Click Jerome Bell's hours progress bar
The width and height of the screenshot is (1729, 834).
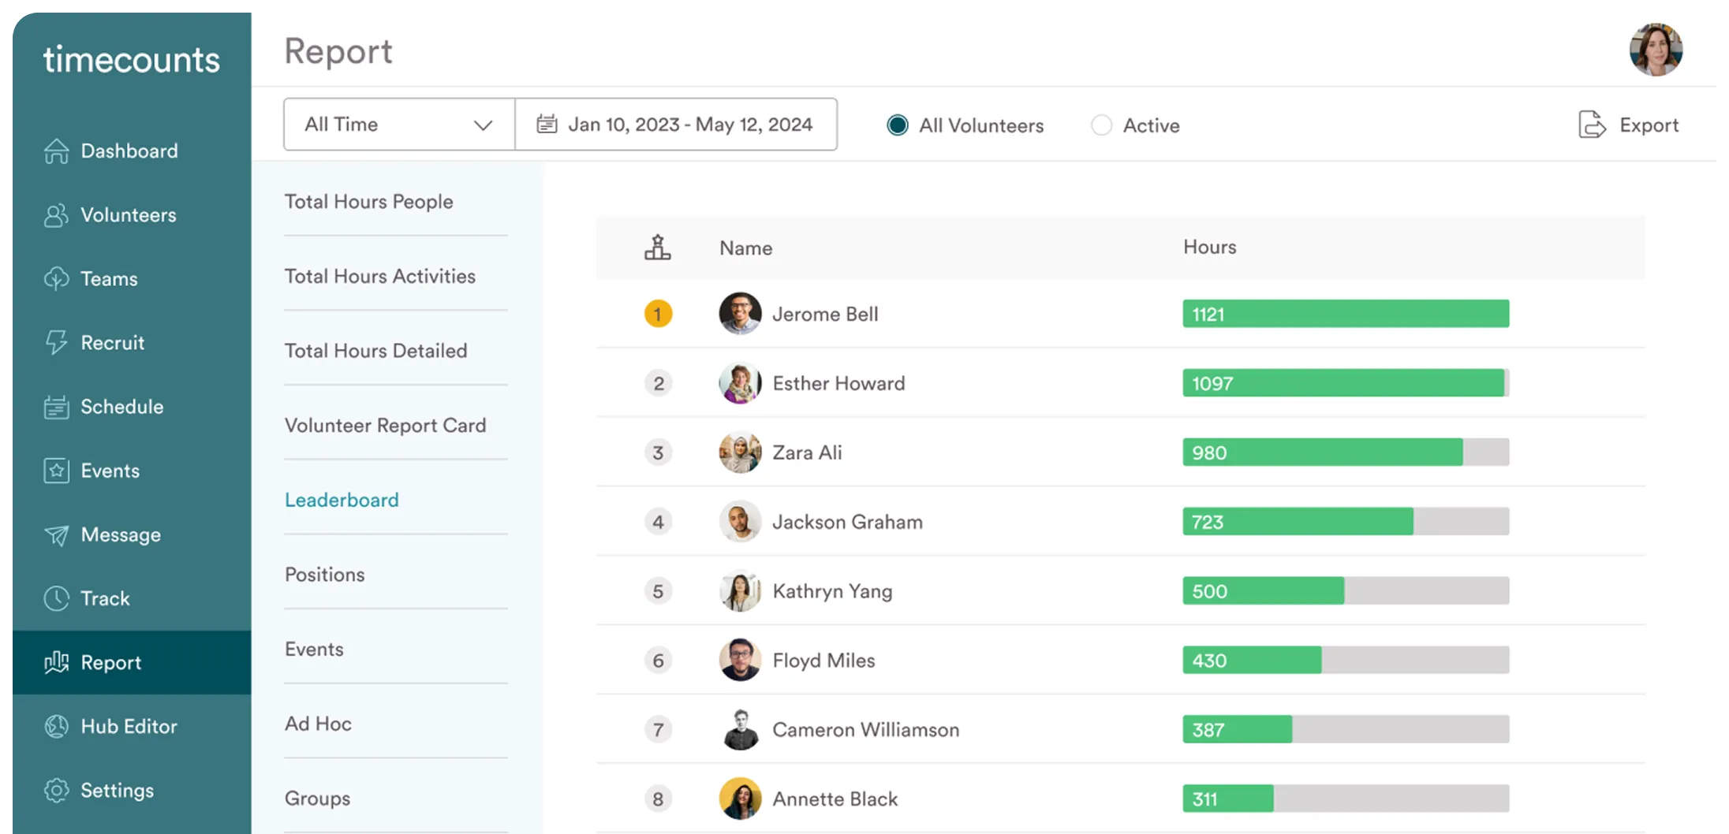[1345, 313]
